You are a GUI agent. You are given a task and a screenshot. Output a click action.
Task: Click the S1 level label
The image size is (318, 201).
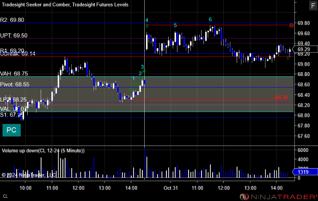tap(12, 115)
